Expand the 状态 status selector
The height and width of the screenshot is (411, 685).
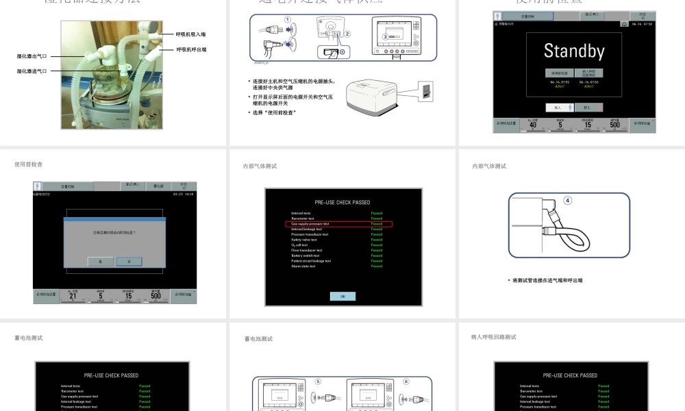click(x=642, y=16)
